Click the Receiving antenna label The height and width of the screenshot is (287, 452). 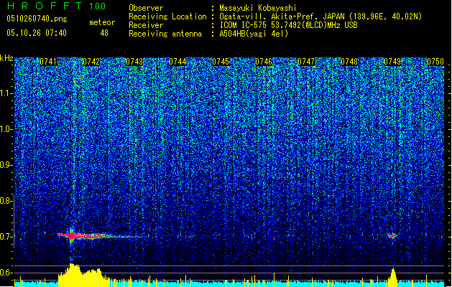pos(165,34)
